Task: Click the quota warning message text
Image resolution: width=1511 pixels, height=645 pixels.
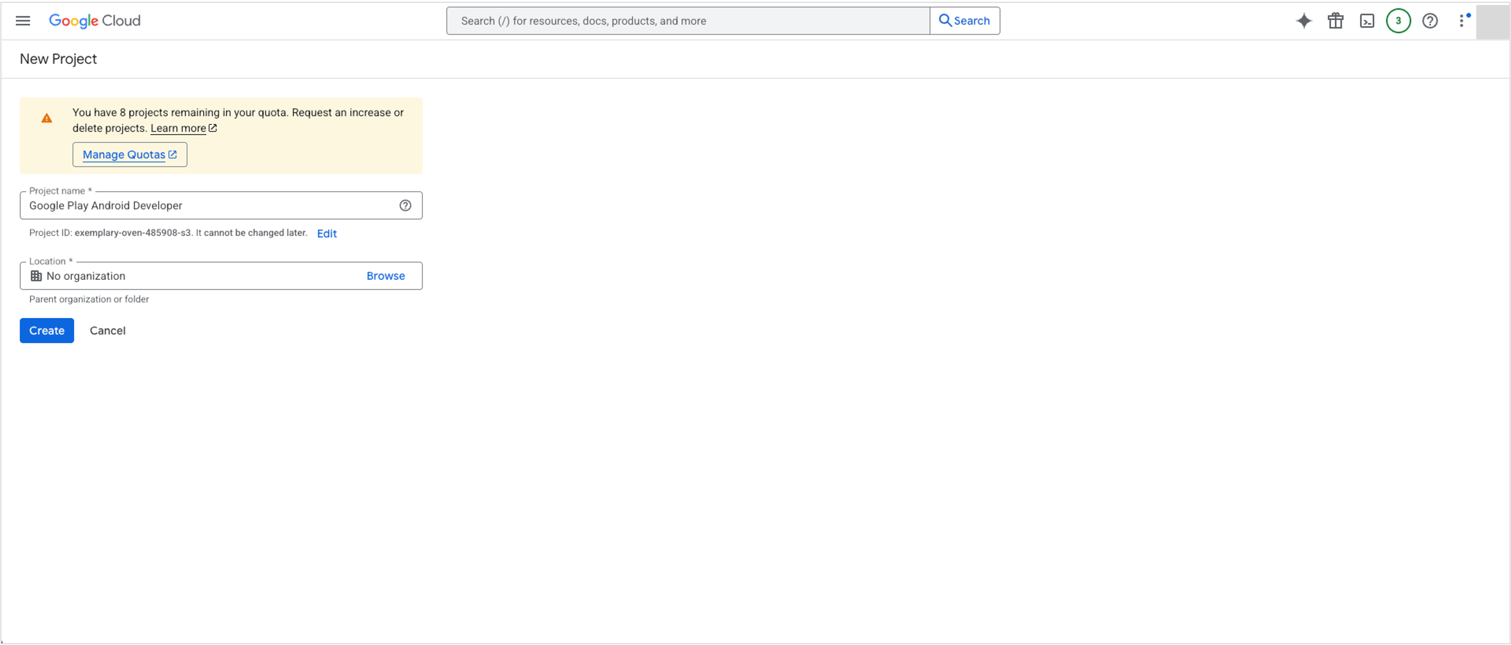Action: (238, 120)
